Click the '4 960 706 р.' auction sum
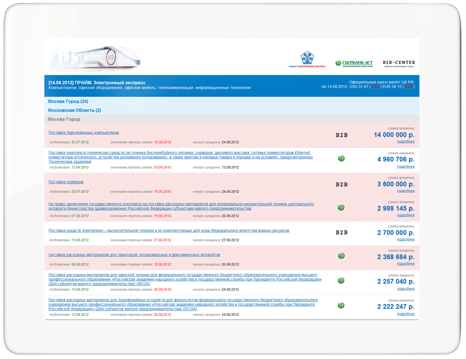This screenshot has width=466, height=359. (396, 160)
